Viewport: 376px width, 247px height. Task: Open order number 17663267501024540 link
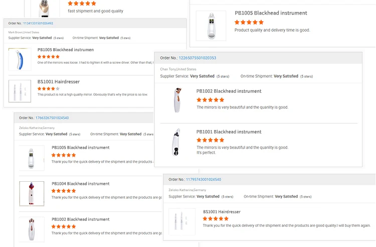52,118
